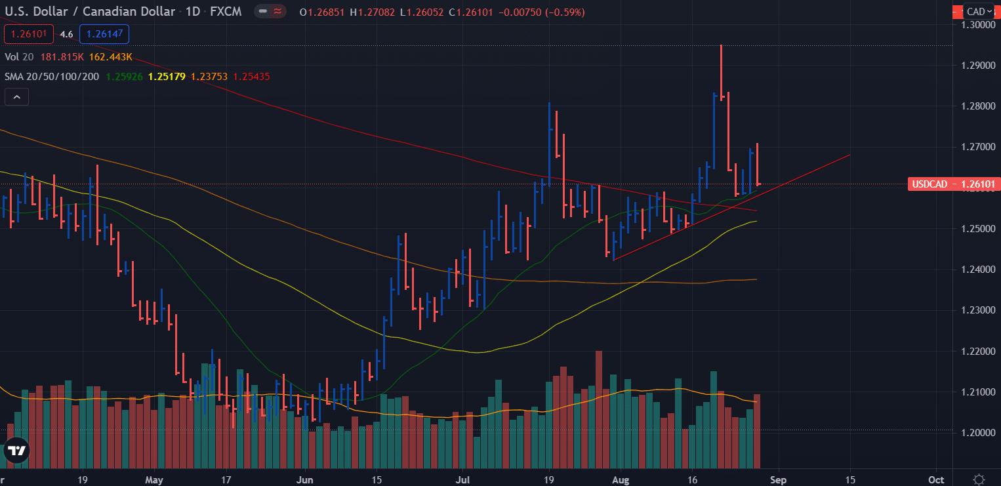Click the blue buy price 1.26147 button

click(x=104, y=34)
